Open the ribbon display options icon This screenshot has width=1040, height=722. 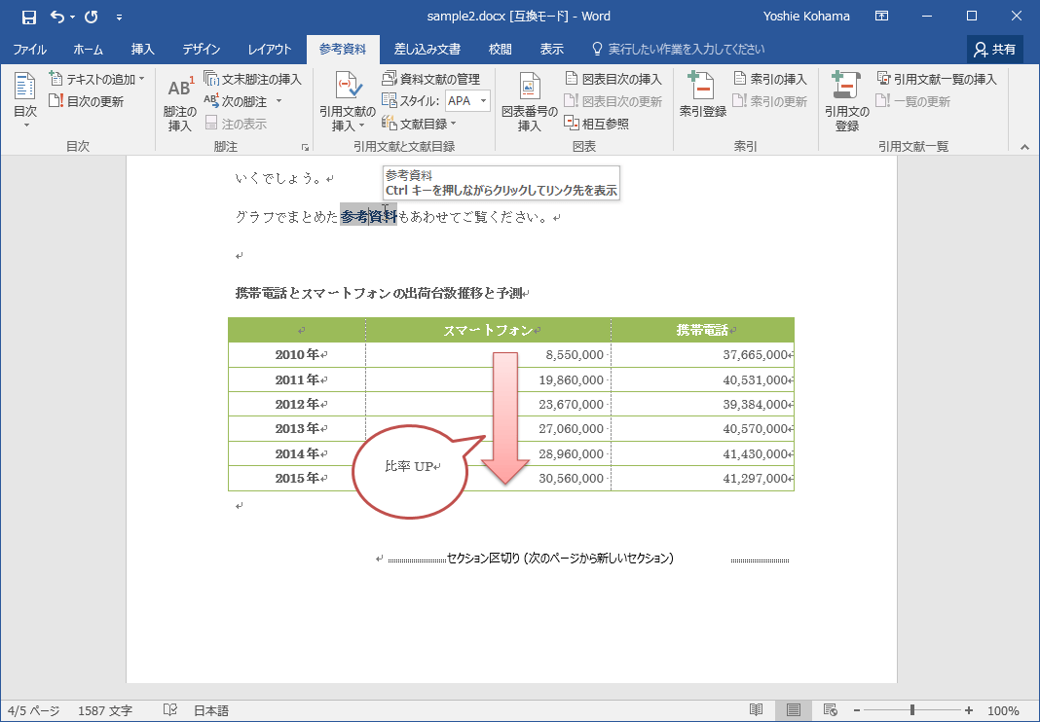click(x=881, y=17)
